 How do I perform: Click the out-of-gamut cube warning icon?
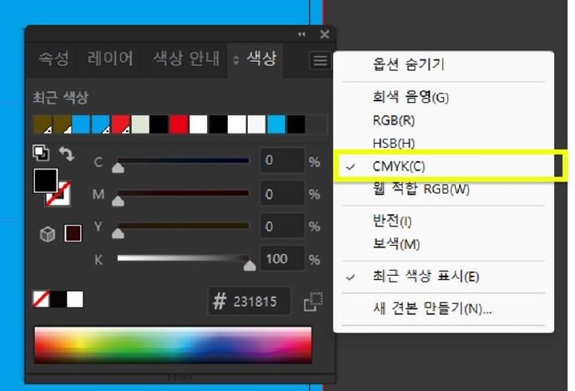coord(48,234)
